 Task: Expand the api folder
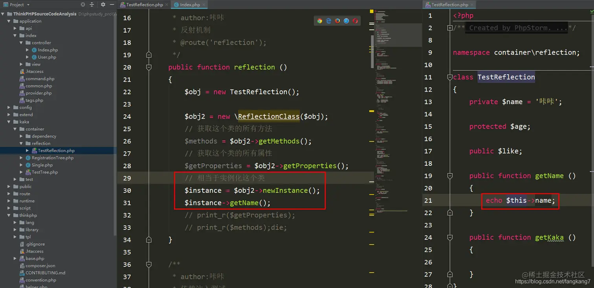pos(15,28)
